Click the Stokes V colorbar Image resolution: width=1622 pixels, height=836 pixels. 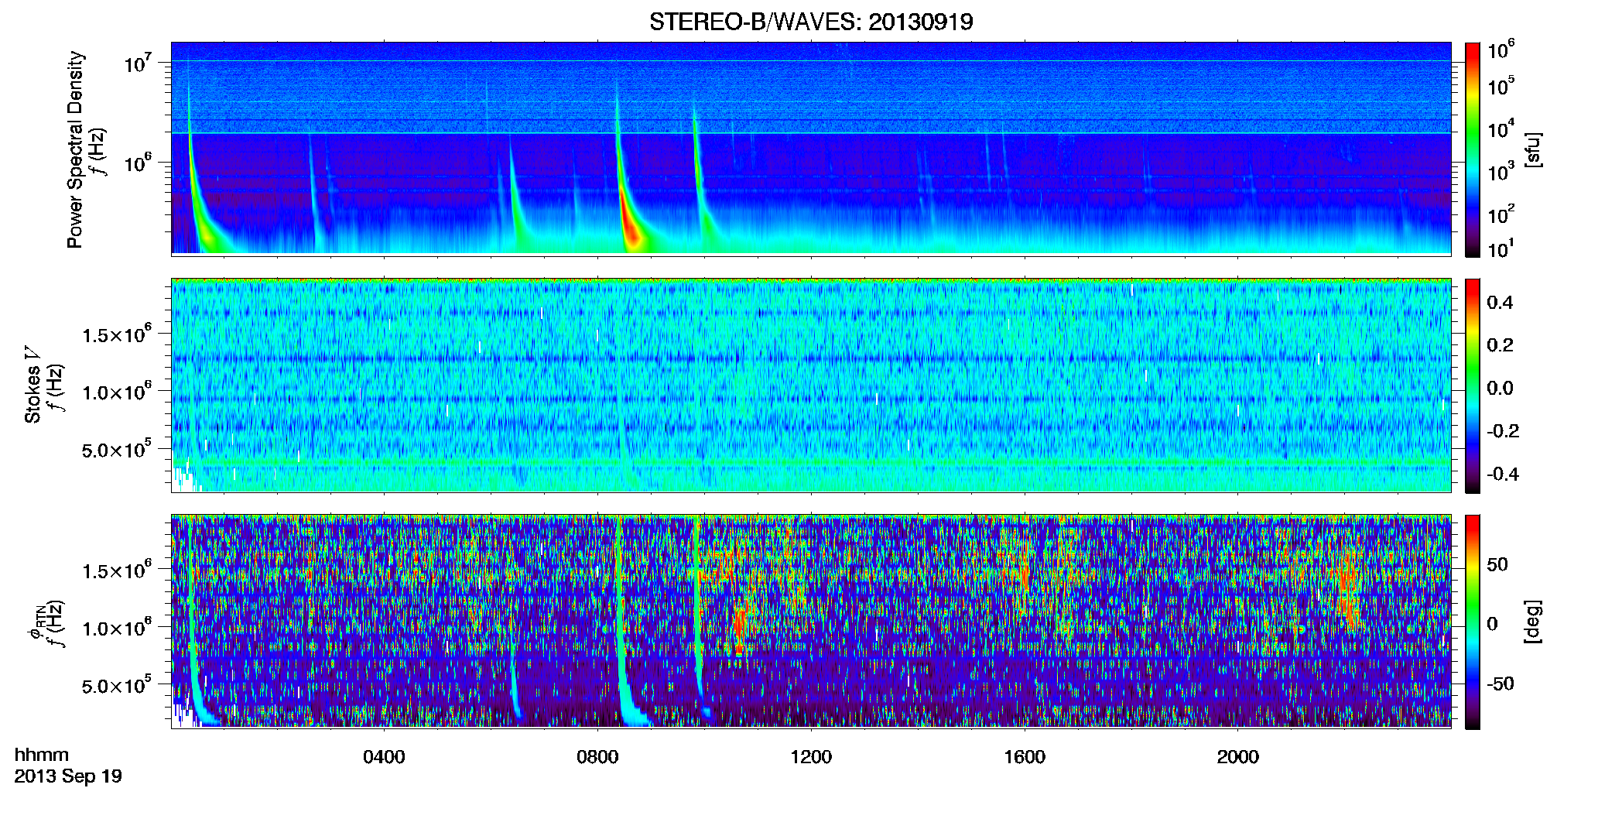click(x=1473, y=385)
